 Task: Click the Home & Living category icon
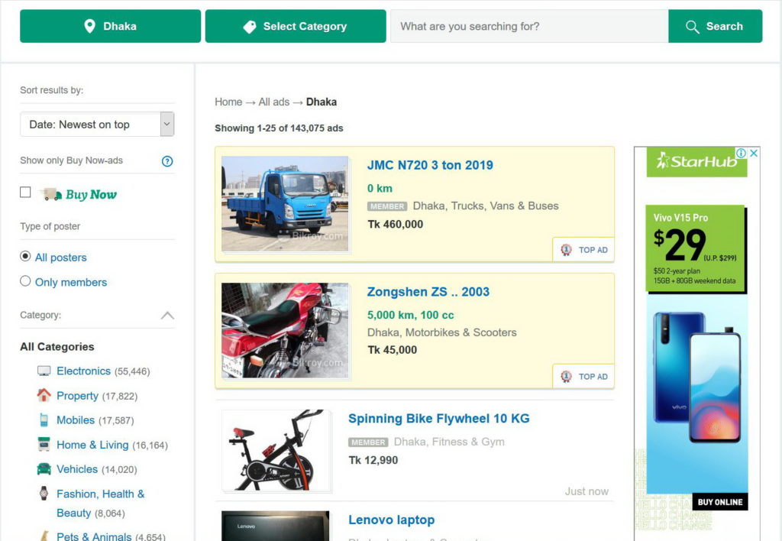(45, 444)
